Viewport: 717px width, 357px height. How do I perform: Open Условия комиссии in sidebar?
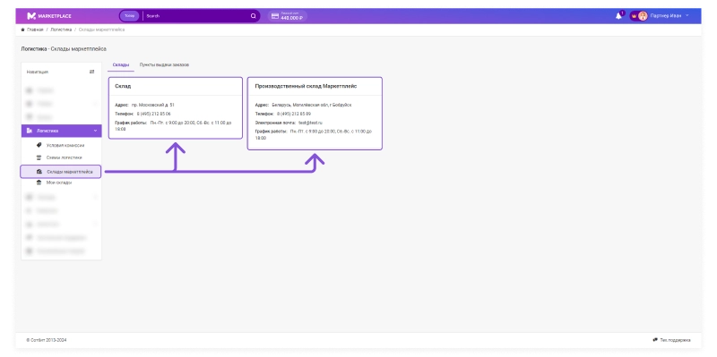[x=65, y=145]
